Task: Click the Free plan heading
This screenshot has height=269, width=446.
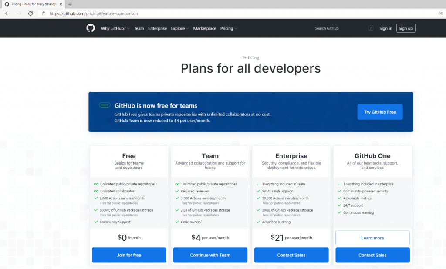Action: (x=129, y=156)
